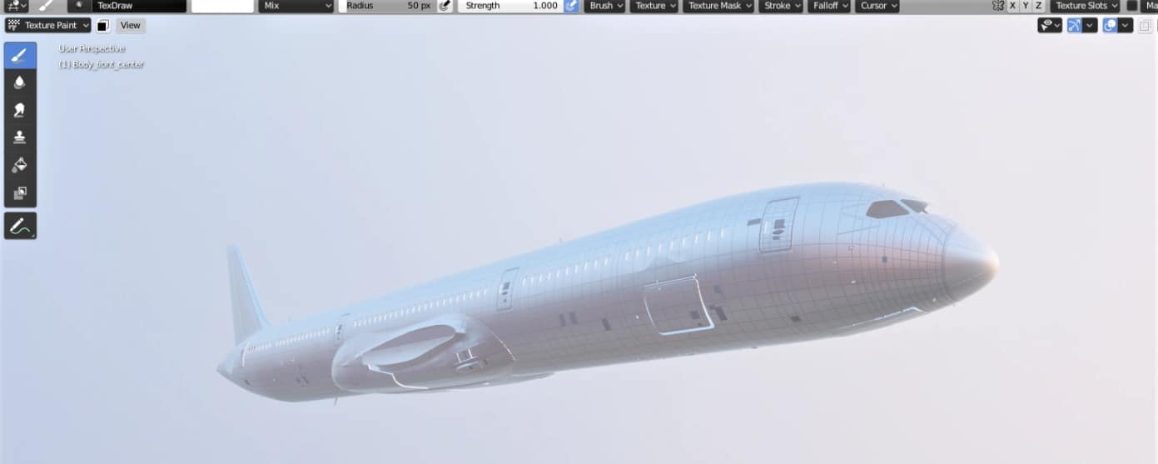The width and height of the screenshot is (1158, 464).
Task: Click the paint mask cube icon
Action: (103, 25)
